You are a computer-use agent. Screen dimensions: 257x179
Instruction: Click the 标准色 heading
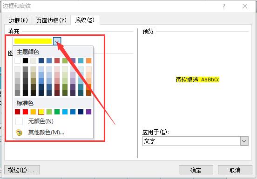25,103
